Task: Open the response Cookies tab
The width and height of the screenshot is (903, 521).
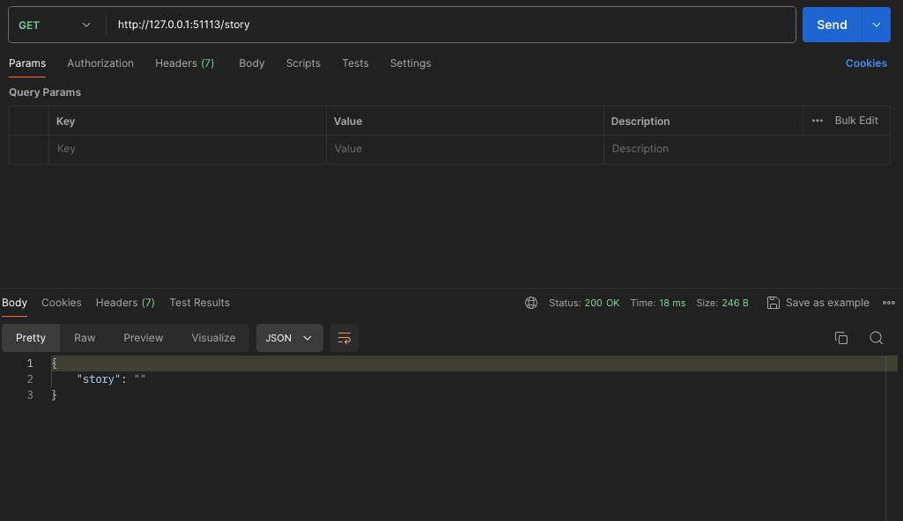Action: click(61, 303)
